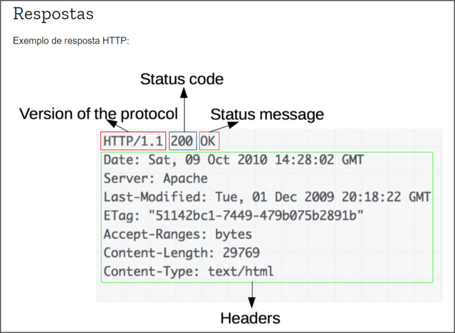
Task: Click the Date header line
Action: tap(234, 160)
